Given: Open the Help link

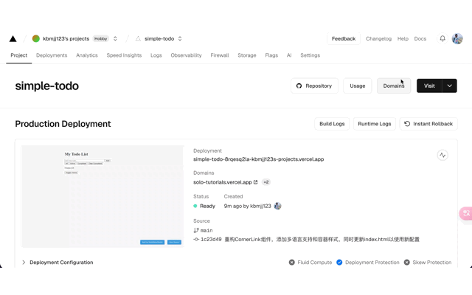Looking at the screenshot, I should pos(403,38).
